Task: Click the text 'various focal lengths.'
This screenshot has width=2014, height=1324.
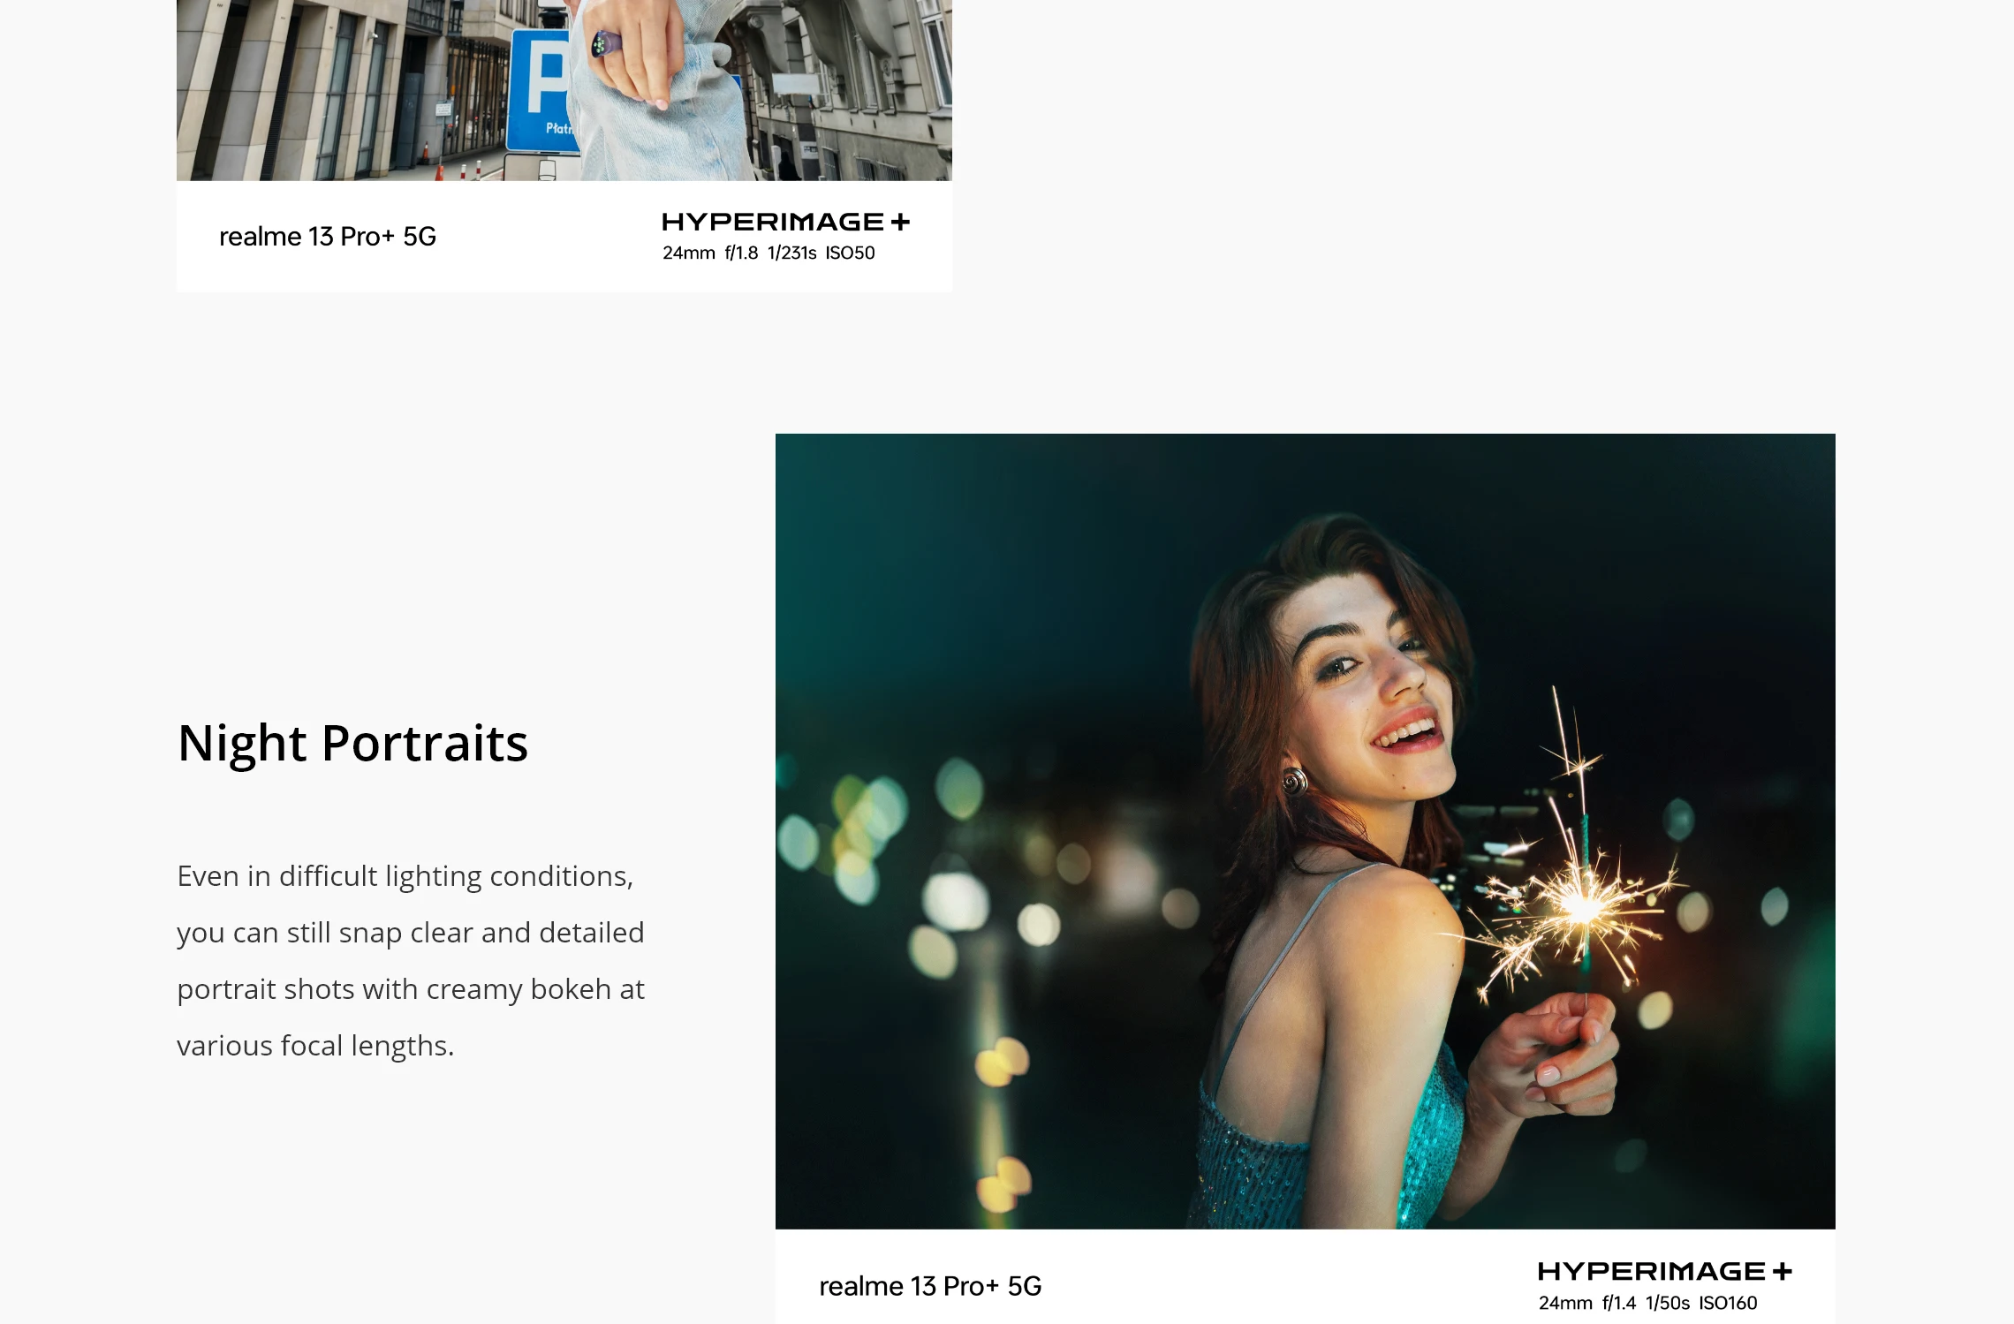Action: point(315,1046)
